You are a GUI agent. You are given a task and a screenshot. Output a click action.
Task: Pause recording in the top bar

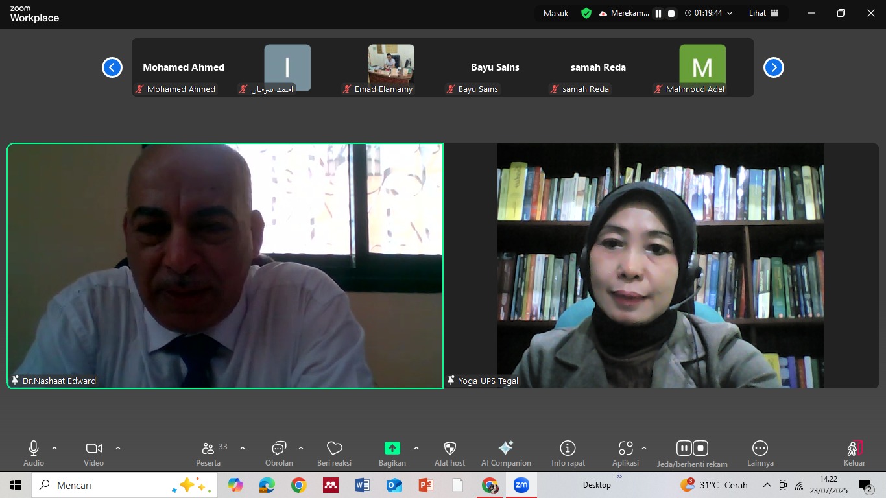658,14
